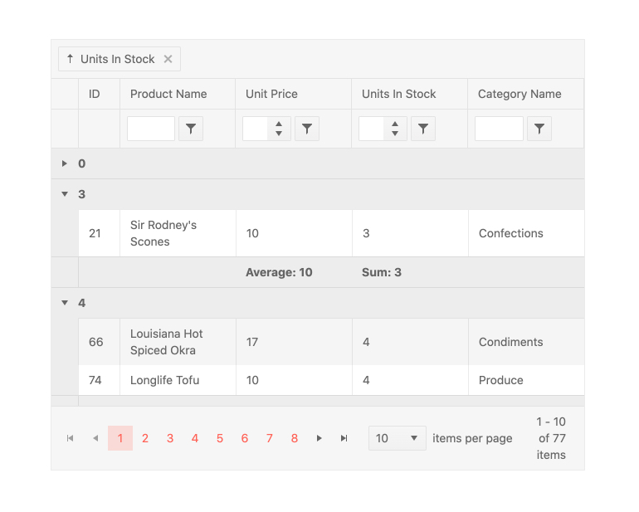Click the Units In Stock filter funnel icon
This screenshot has width=639, height=512.
[423, 129]
